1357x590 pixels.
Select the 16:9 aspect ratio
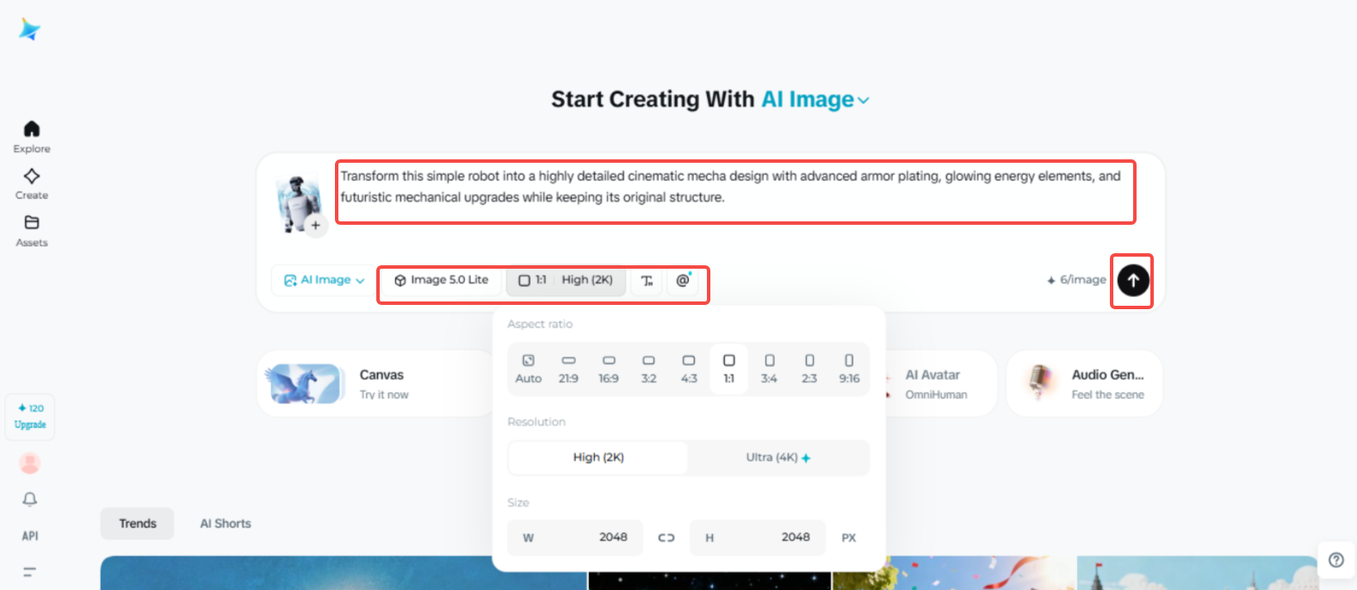coord(609,369)
